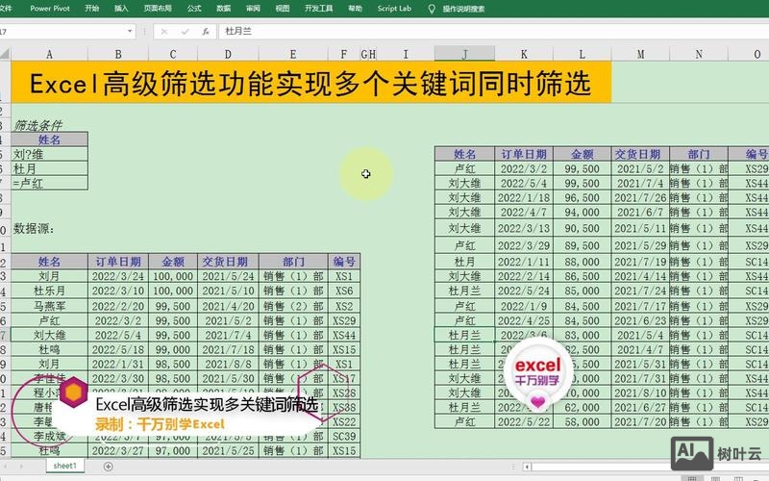
Task: Open the Script Lab ribbon tab
Action: pyautogui.click(x=394, y=9)
